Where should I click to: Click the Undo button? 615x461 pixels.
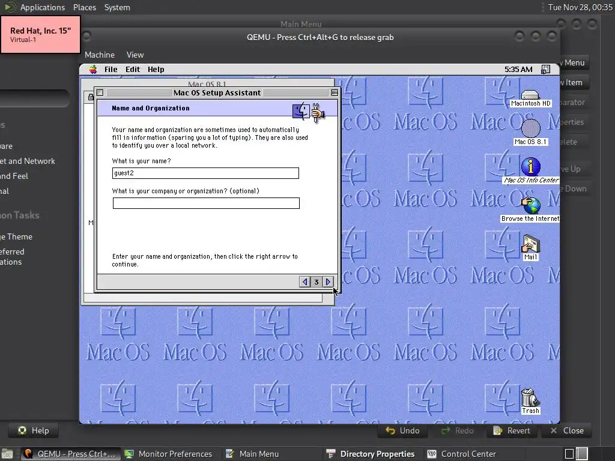(402, 430)
